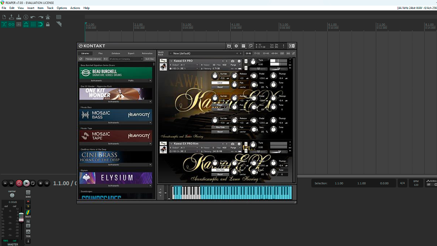The width and height of the screenshot is (437, 246).
Task: Open Kontakt options gear icon
Action: tap(236, 46)
